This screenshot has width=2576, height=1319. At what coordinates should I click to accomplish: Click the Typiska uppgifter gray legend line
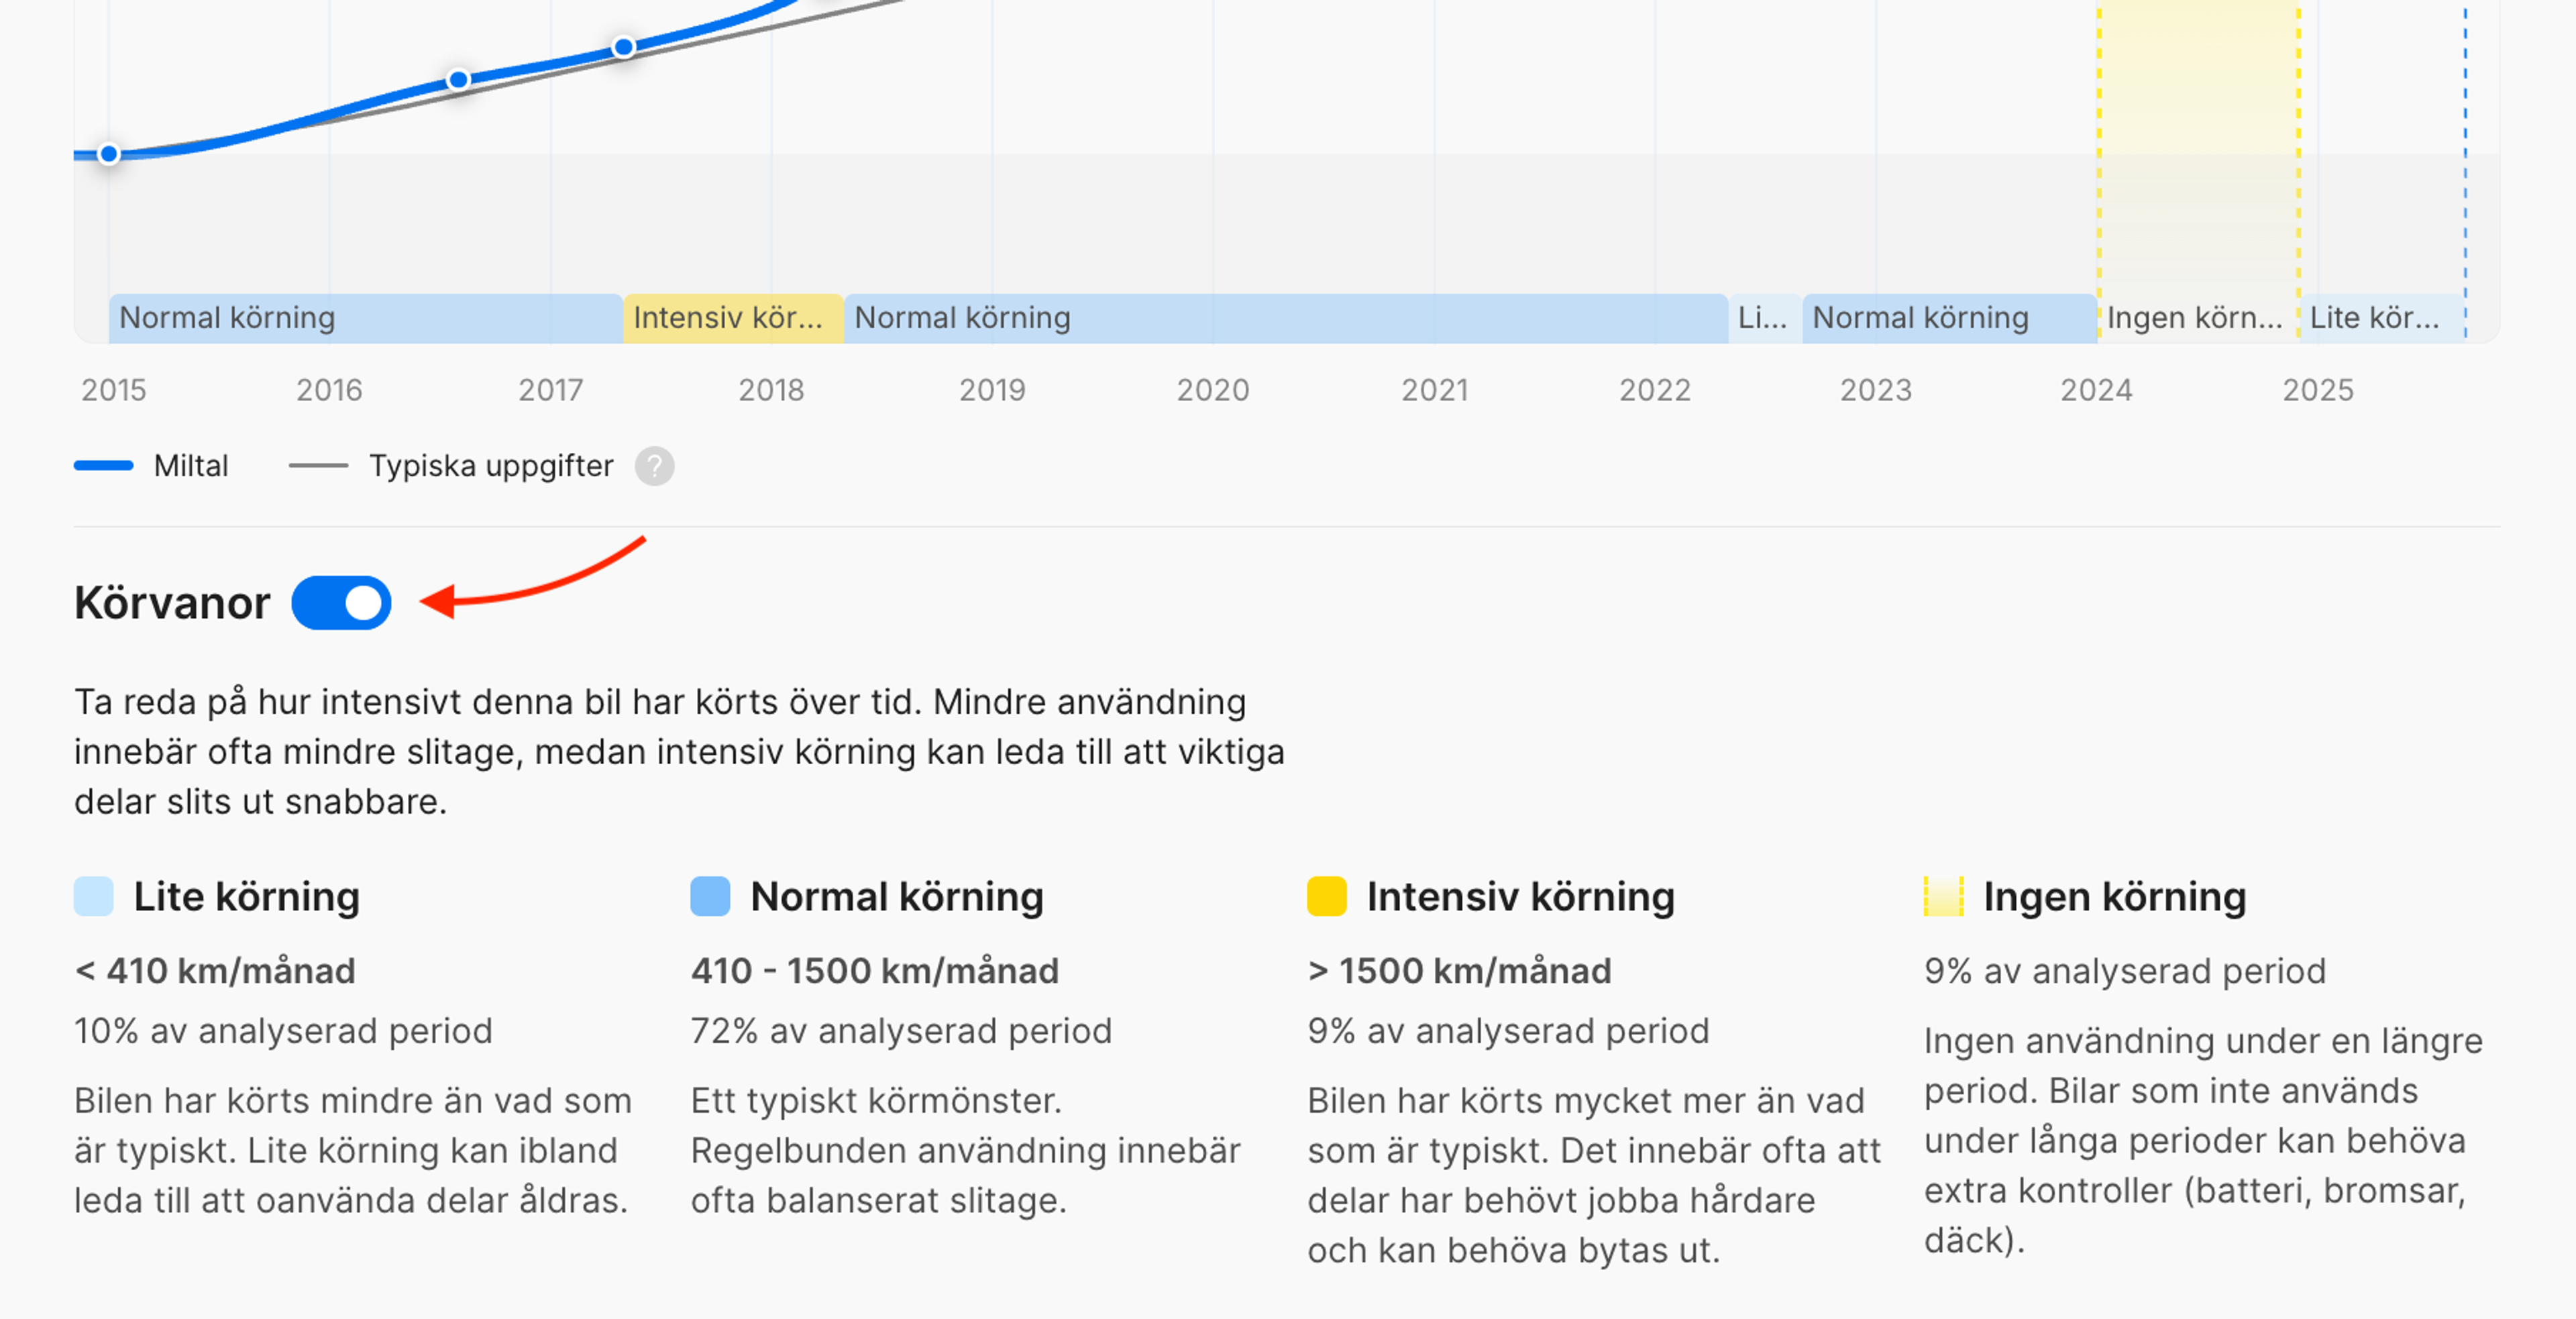click(x=318, y=466)
